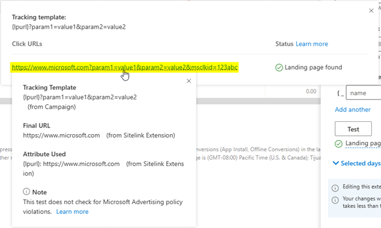Click green checkmark below the Test button

pyautogui.click(x=338, y=144)
